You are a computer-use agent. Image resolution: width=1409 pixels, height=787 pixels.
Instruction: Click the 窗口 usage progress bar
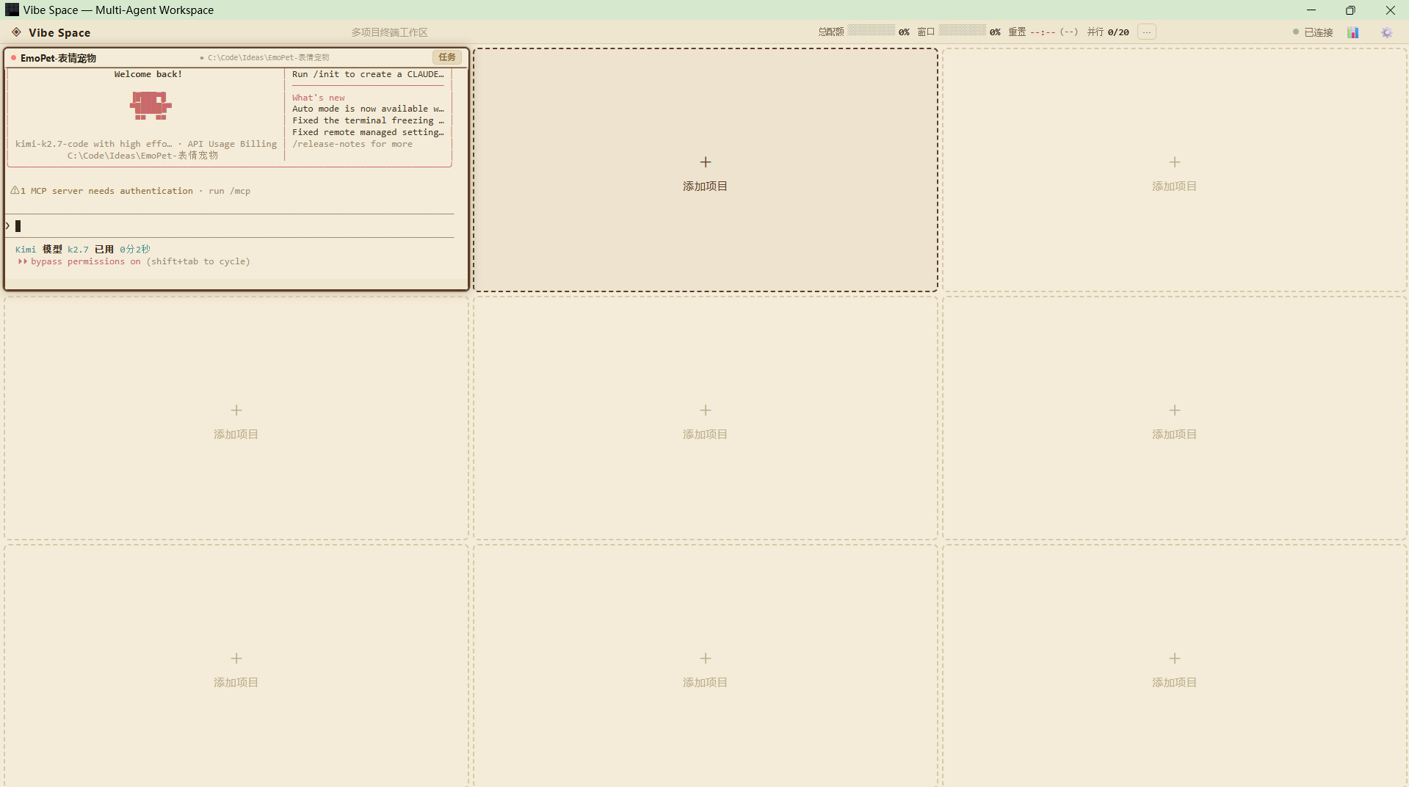tap(962, 32)
